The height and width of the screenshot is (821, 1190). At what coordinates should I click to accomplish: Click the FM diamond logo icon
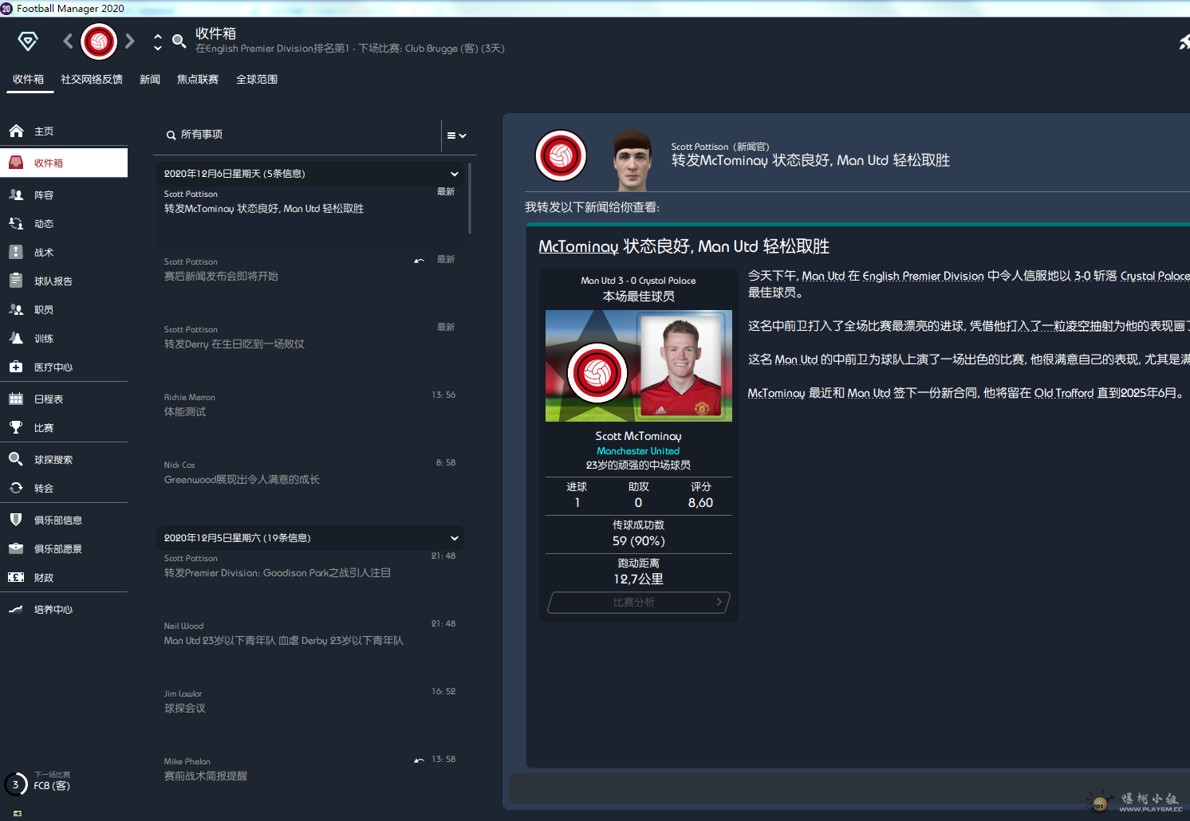28,41
